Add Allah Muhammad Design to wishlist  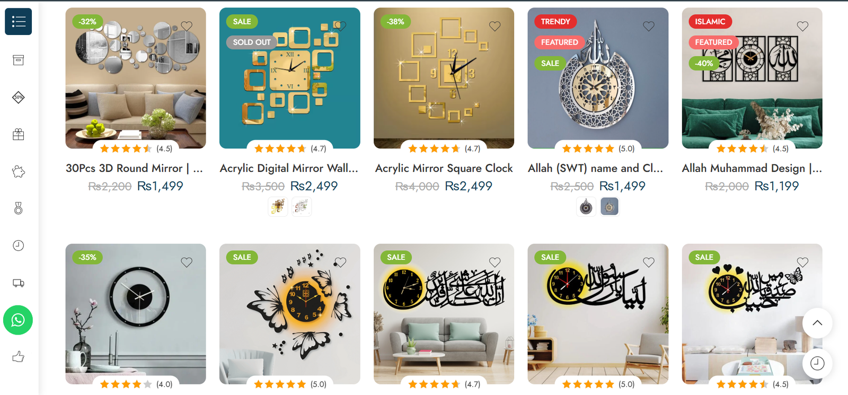803,26
